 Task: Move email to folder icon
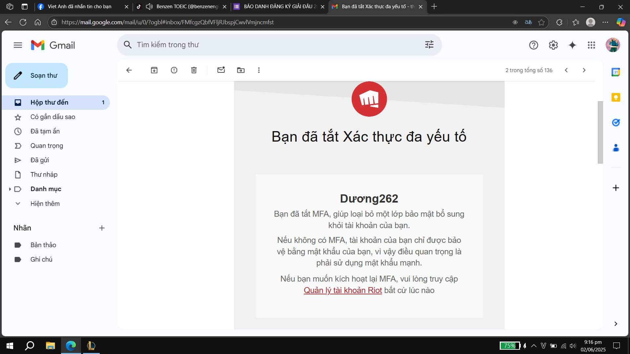click(x=241, y=70)
